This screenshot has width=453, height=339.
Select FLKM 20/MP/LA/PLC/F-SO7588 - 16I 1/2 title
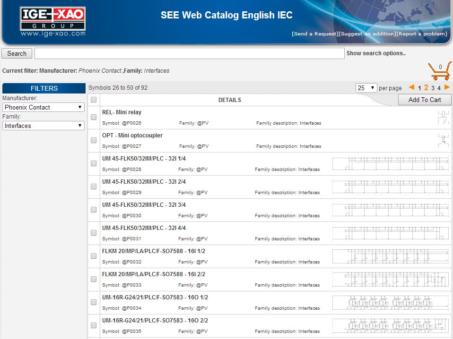point(154,251)
